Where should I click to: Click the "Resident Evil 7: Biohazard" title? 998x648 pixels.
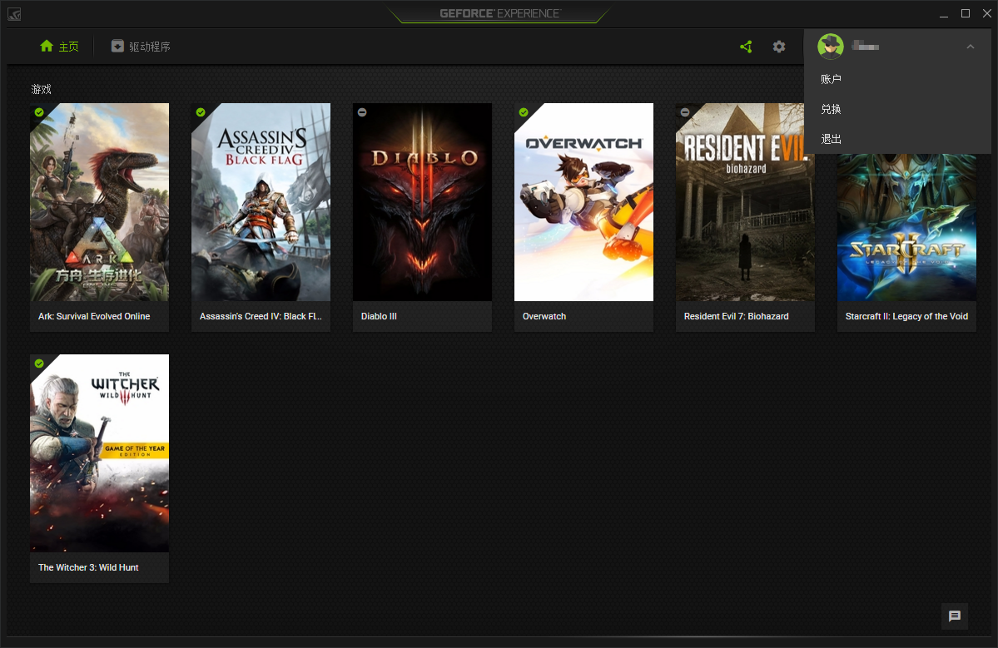(x=737, y=316)
